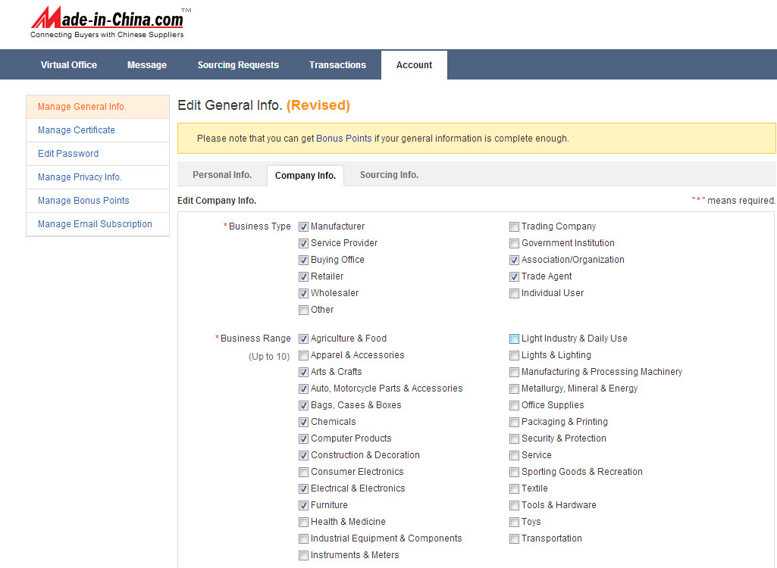Open the Transactions menu item
The image size is (777, 568).
[337, 65]
